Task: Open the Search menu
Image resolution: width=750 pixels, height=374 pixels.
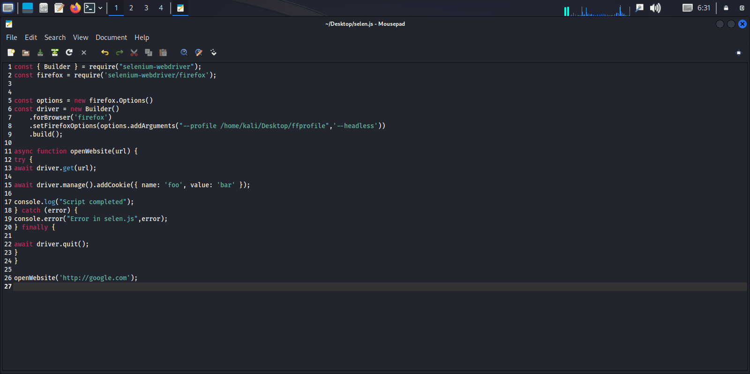Action: (x=55, y=38)
